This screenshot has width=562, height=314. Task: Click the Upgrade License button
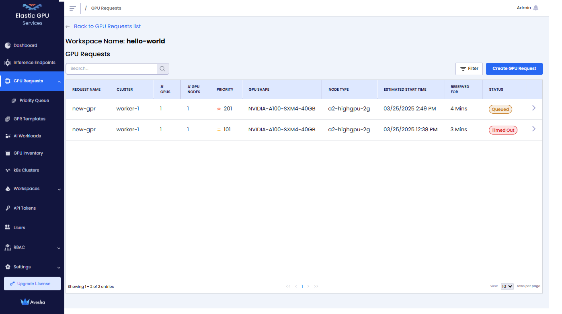click(x=32, y=283)
